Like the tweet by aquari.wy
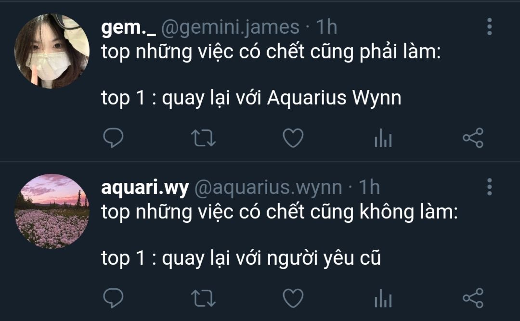 [293, 298]
